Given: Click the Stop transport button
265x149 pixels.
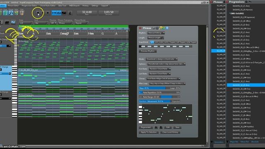Looking at the screenshot, I should click(x=38, y=13).
